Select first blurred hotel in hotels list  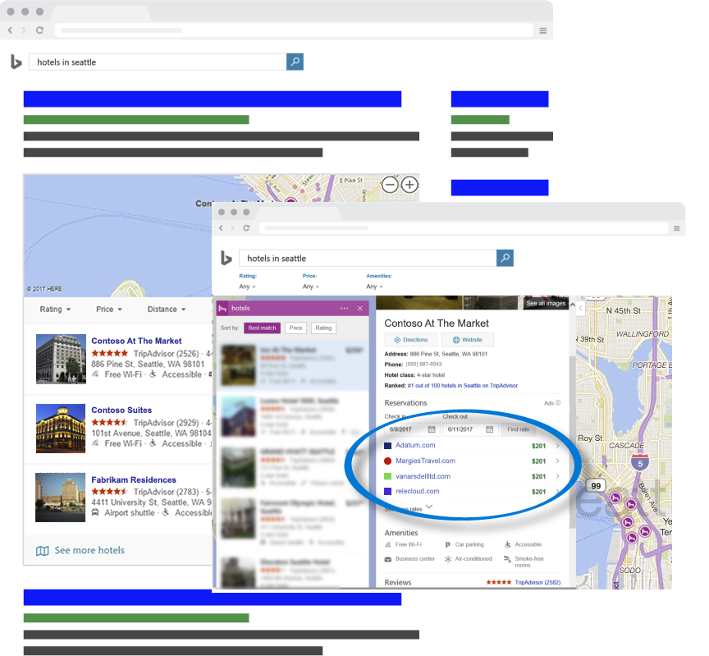coord(293,365)
